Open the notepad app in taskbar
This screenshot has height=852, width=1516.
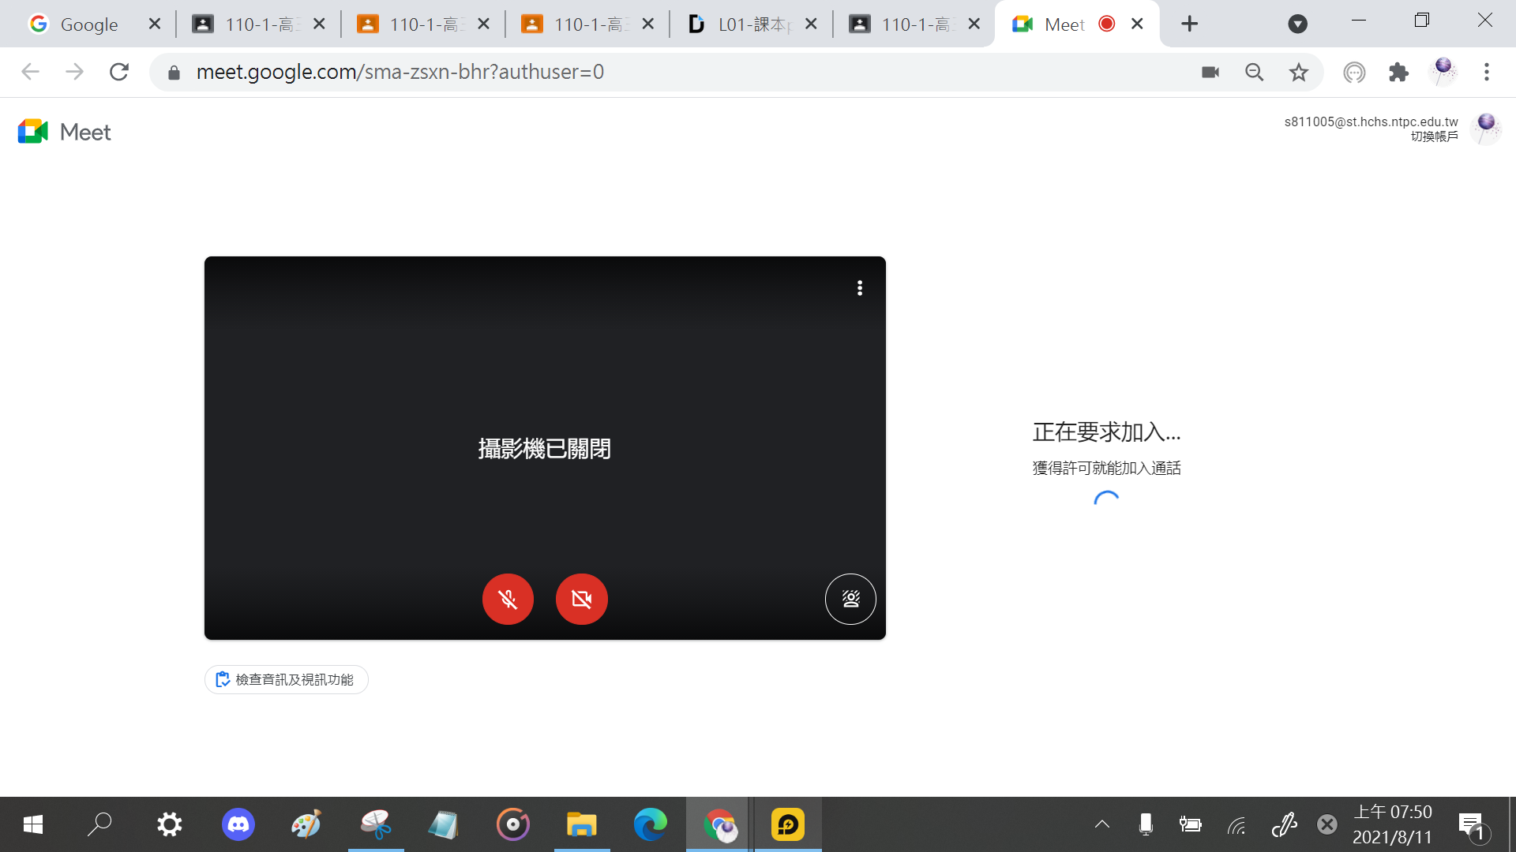click(x=444, y=824)
